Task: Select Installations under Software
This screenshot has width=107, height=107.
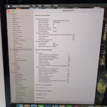Action: coord(19,86)
